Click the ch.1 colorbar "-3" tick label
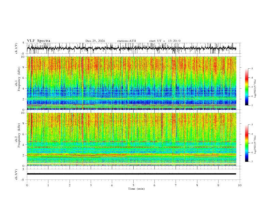The height and width of the screenshot is (208, 270). [x=251, y=68]
